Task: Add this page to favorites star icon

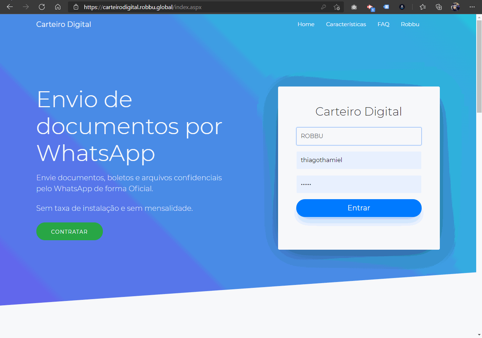Action: 337,7
